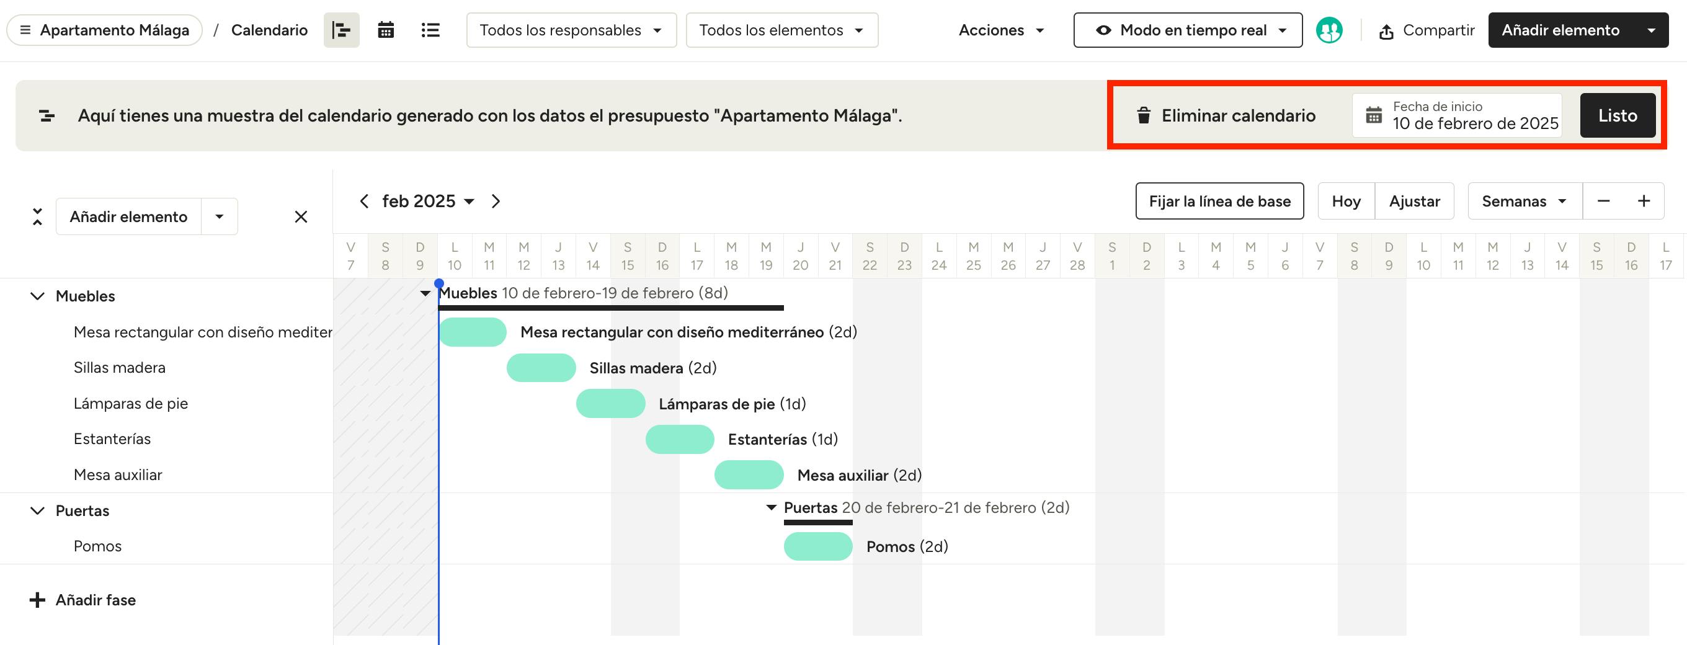Open the Modo en tiempo real dropdown
The image size is (1687, 645).
[1187, 30]
